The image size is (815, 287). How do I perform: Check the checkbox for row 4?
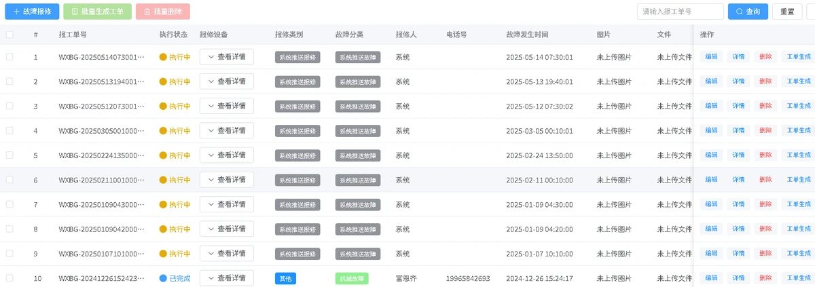pos(10,130)
